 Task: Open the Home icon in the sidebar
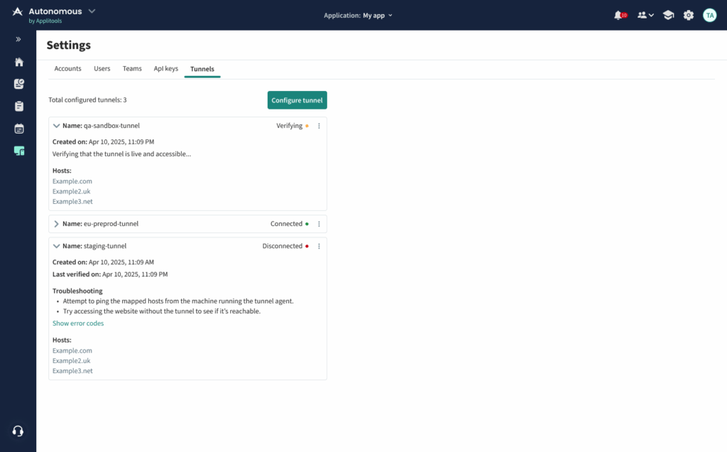pos(18,62)
